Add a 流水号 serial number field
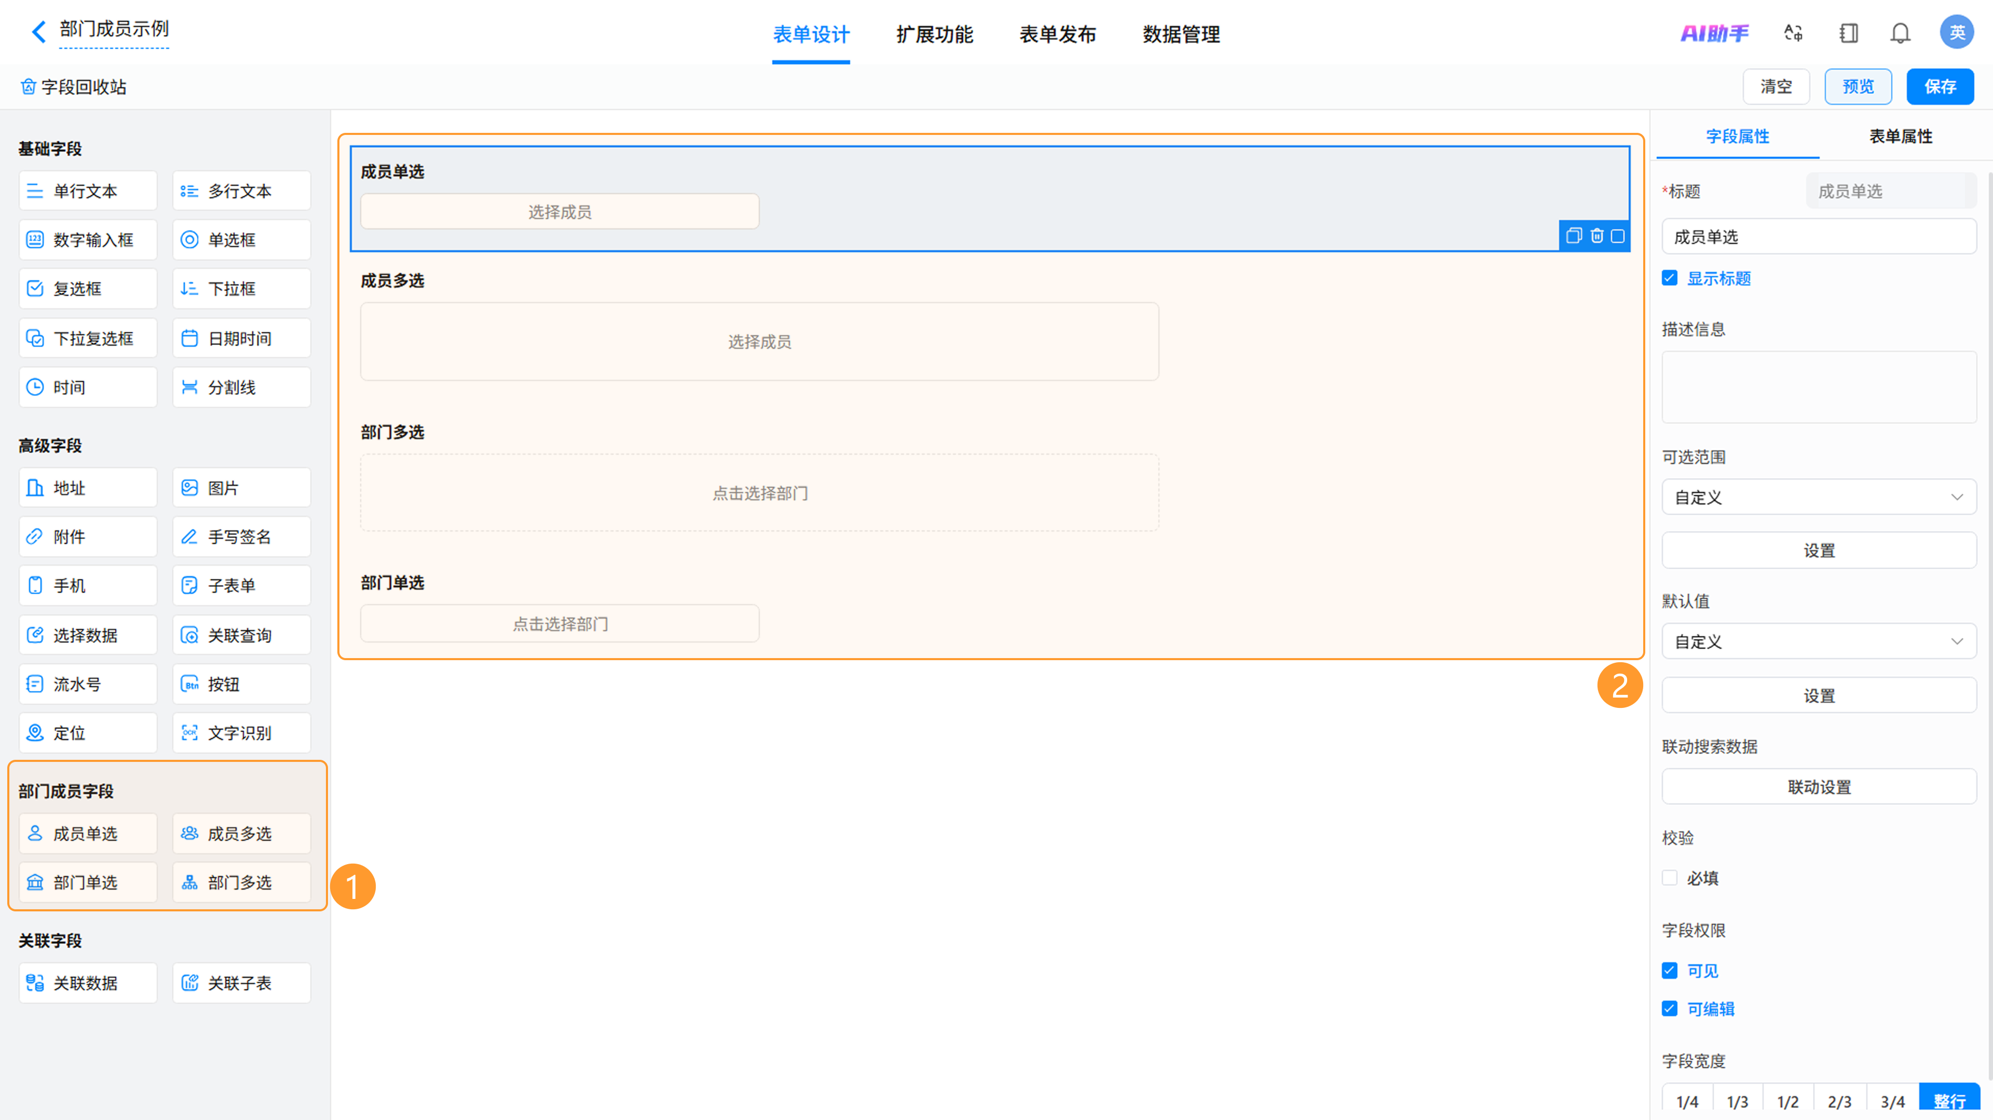The height and width of the screenshot is (1120, 1993). tap(87, 684)
